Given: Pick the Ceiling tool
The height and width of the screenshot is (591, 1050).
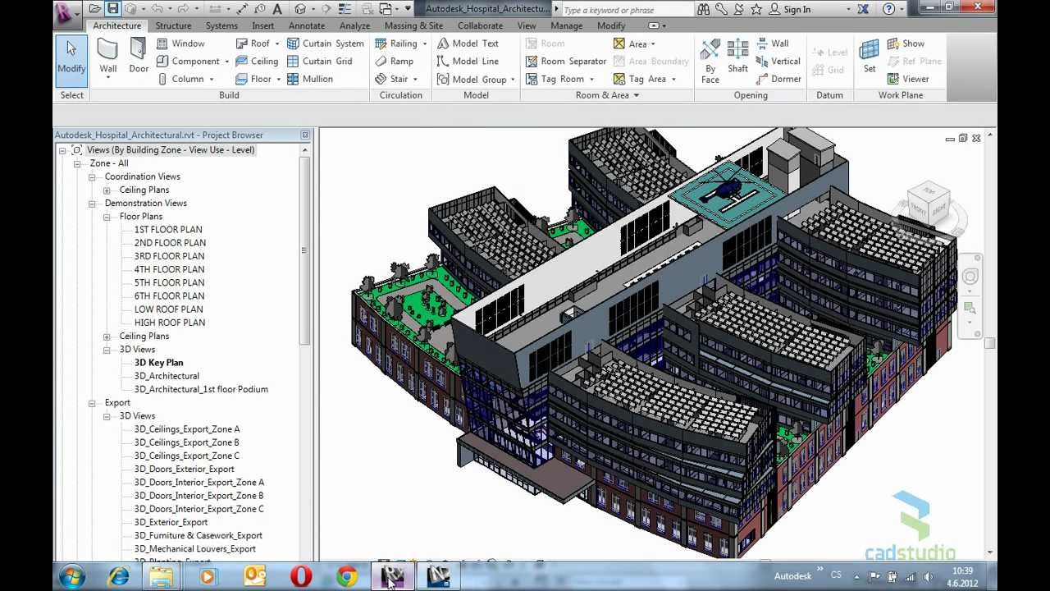Looking at the screenshot, I should click(257, 62).
